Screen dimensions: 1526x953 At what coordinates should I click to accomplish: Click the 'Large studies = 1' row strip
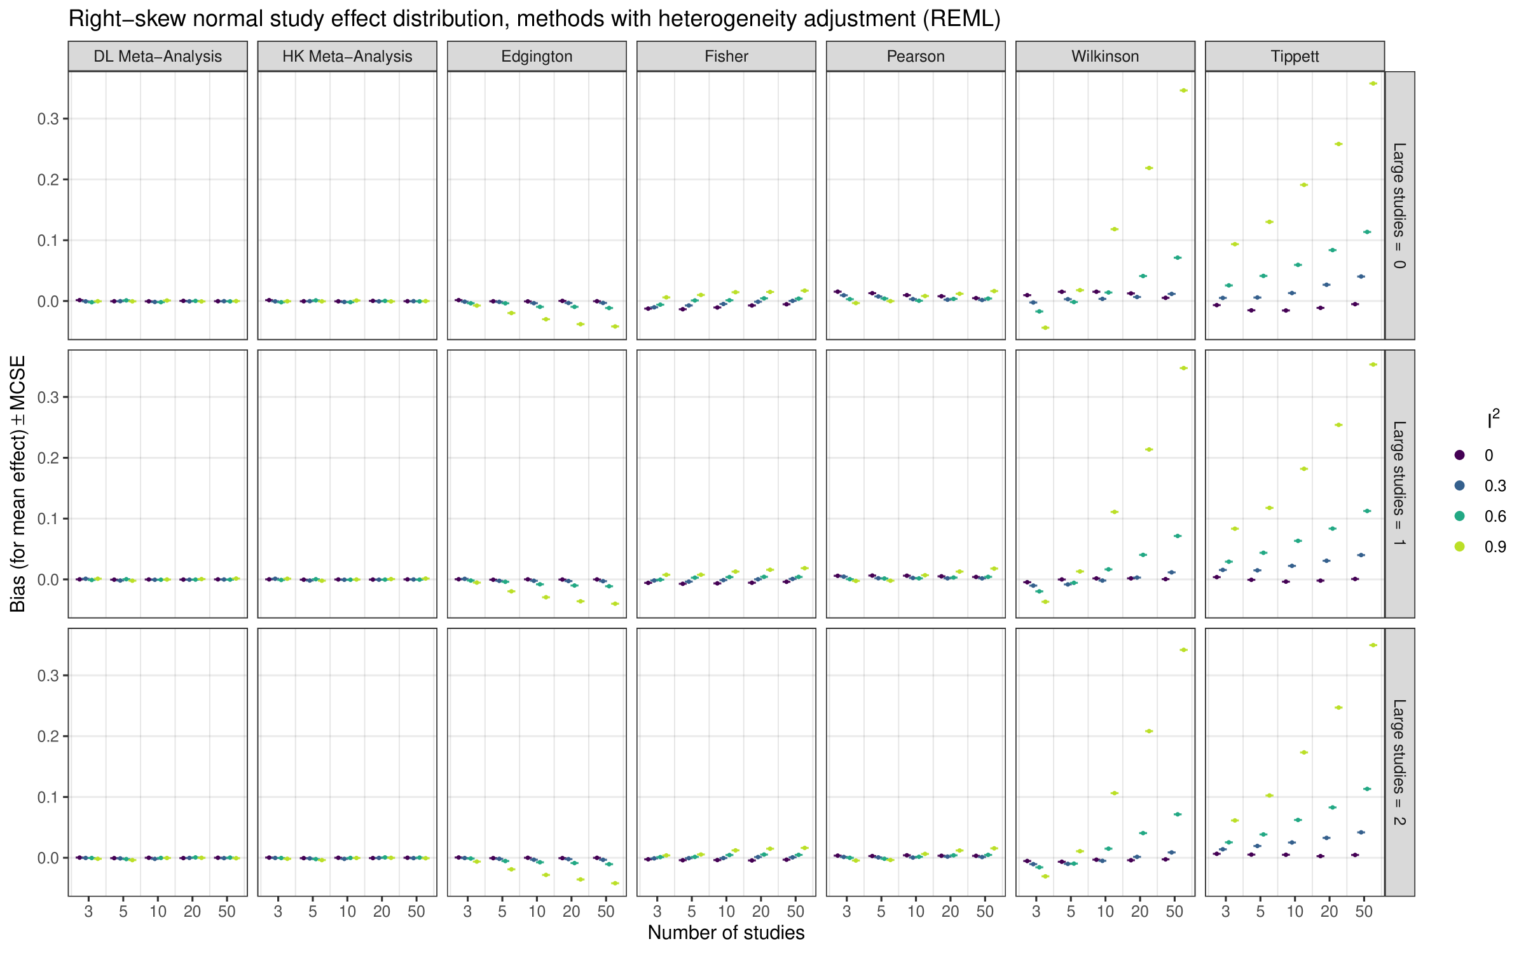[x=1399, y=483]
